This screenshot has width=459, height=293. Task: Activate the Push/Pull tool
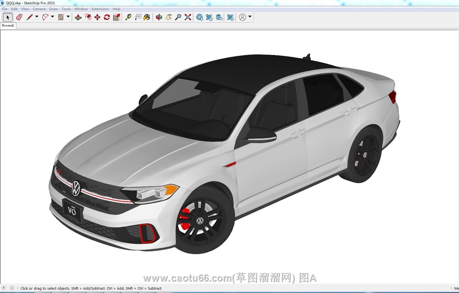(x=78, y=17)
